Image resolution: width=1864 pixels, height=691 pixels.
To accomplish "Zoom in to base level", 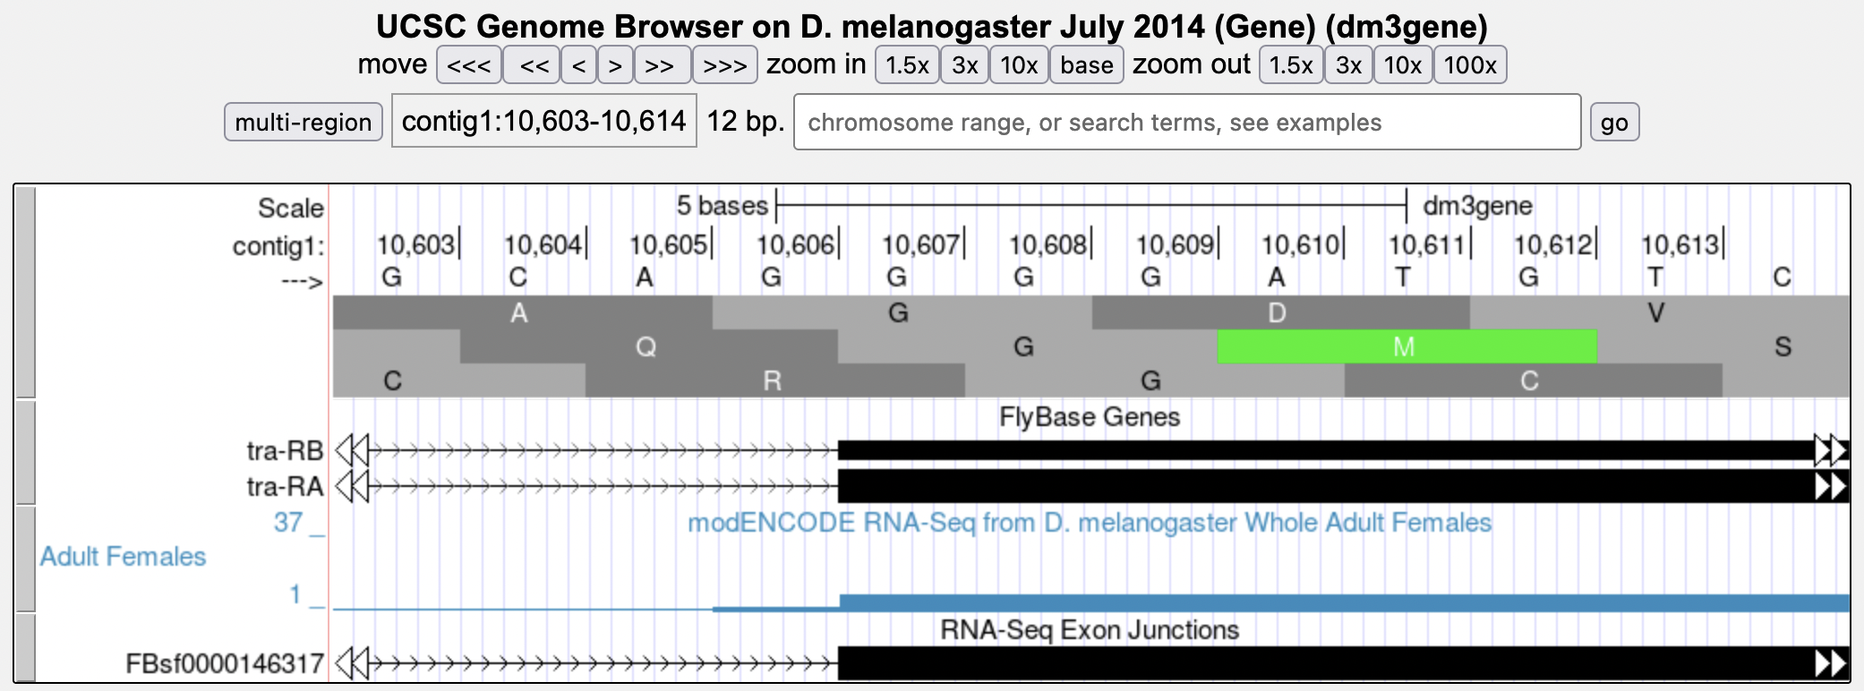I will pyautogui.click(x=1086, y=65).
